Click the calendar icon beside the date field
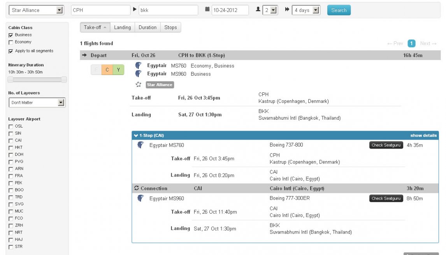The width and height of the screenshot is (446, 255). point(207,9)
